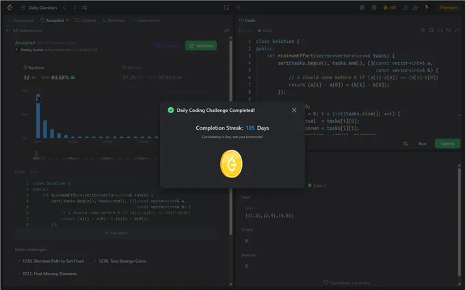Click the curly braces icon in editor
This screenshot has height=290, width=465.
coord(440,31)
